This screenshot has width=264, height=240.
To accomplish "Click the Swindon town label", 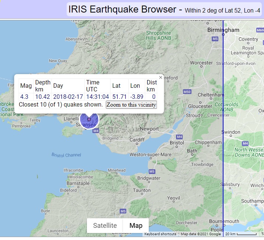I will click(x=230, y=132).
